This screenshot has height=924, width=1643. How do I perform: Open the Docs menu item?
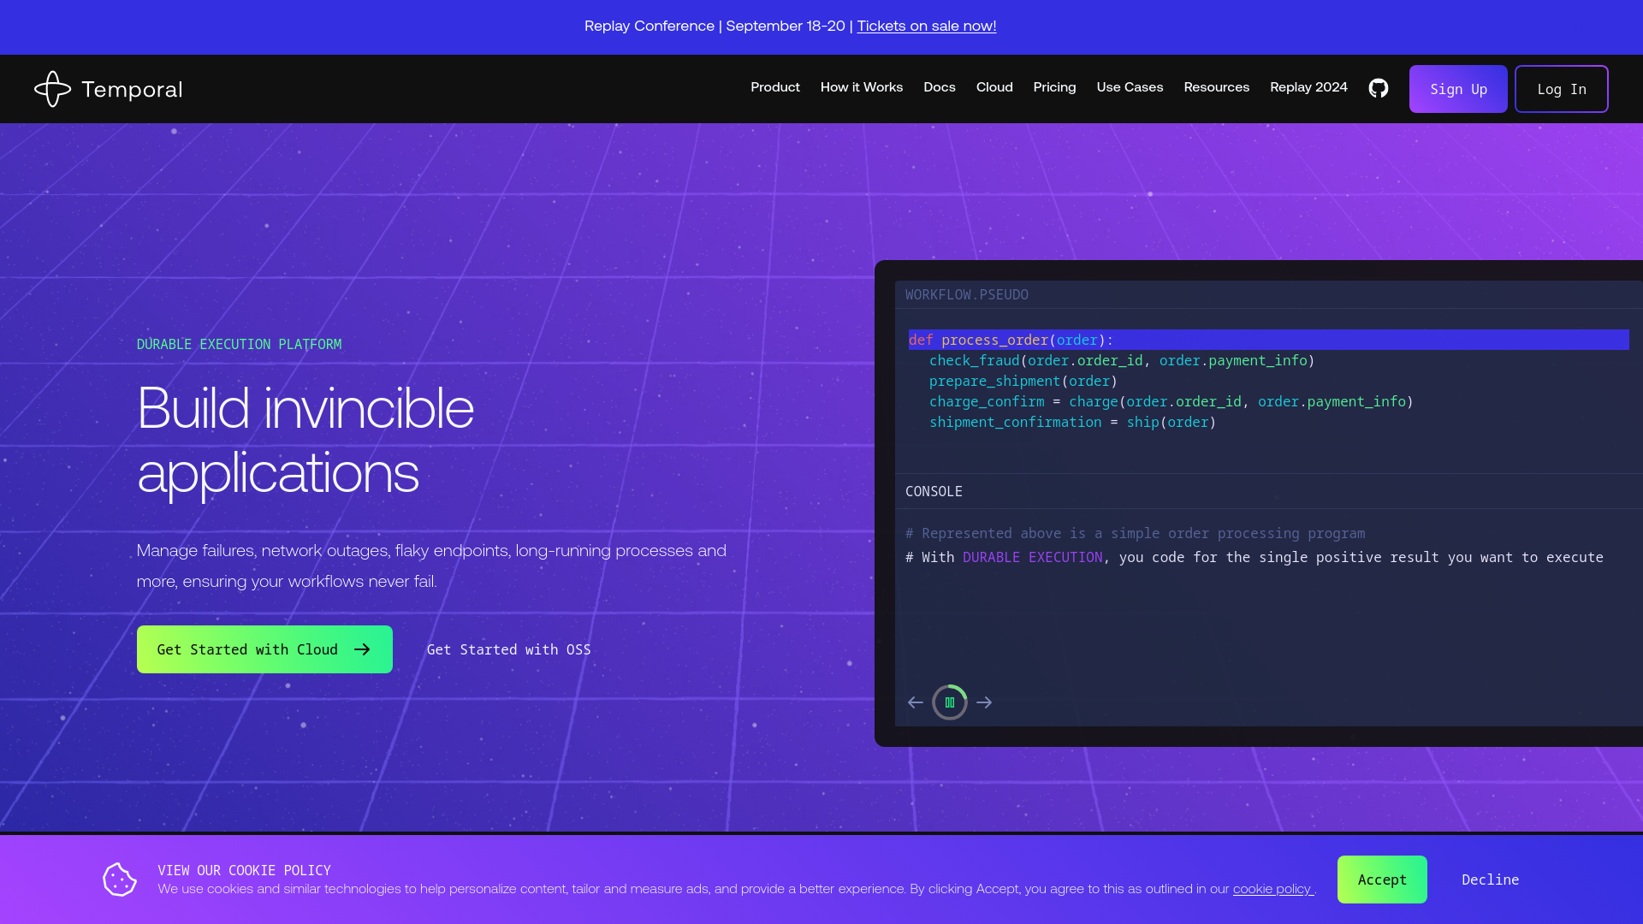tap(940, 87)
